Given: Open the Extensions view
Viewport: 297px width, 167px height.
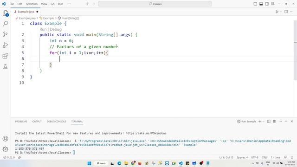Looking at the screenshot, I should coord(5,56).
